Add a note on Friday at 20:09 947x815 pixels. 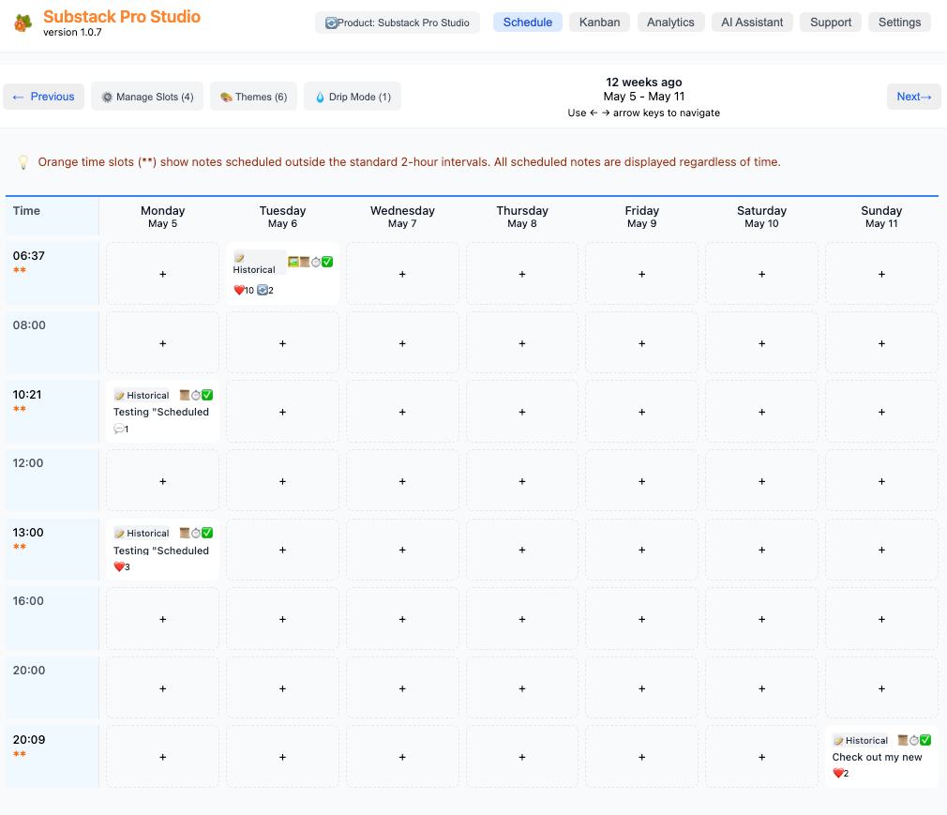pos(642,757)
